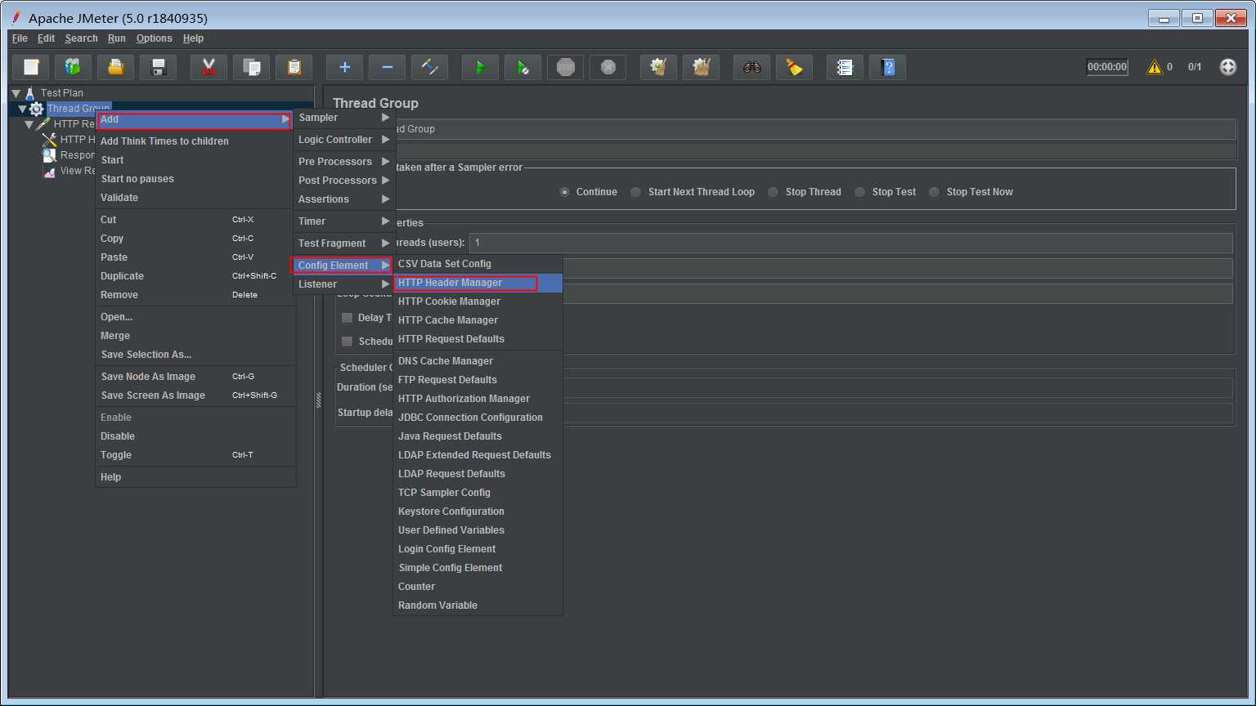Expand the Timer submenu
Screen dimensions: 1256x706
[344, 221]
